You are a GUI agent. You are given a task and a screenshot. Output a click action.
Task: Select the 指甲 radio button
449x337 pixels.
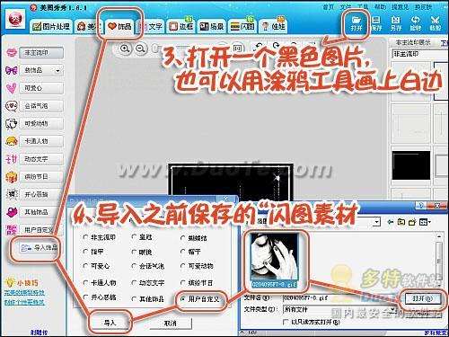click(x=85, y=252)
